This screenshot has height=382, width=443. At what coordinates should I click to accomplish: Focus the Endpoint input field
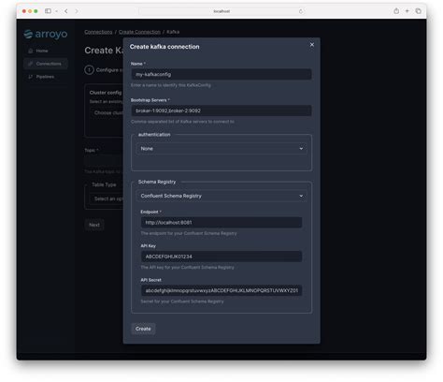[x=221, y=223]
